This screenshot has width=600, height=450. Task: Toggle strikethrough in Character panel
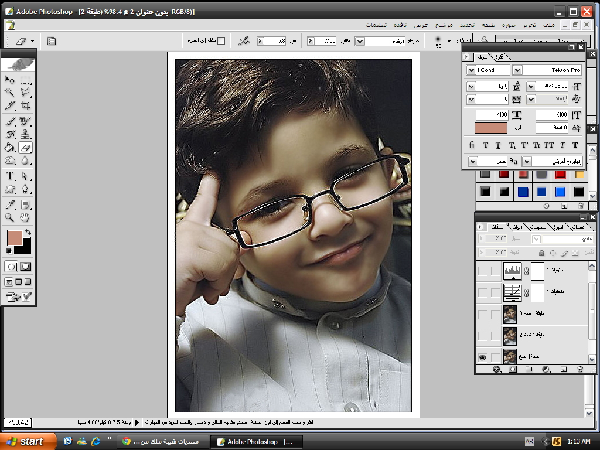click(486, 145)
